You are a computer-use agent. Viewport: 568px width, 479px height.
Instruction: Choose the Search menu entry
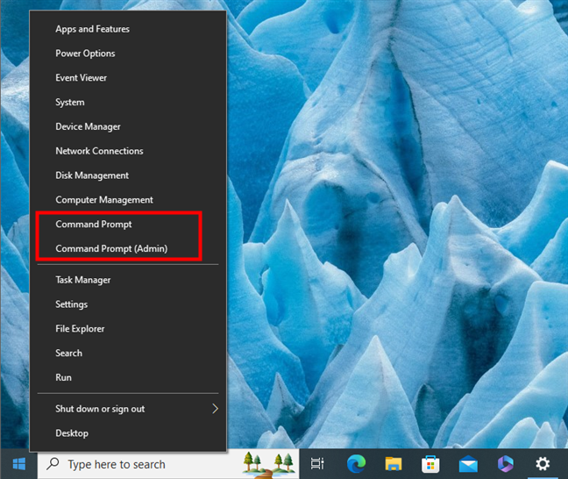[128, 354]
